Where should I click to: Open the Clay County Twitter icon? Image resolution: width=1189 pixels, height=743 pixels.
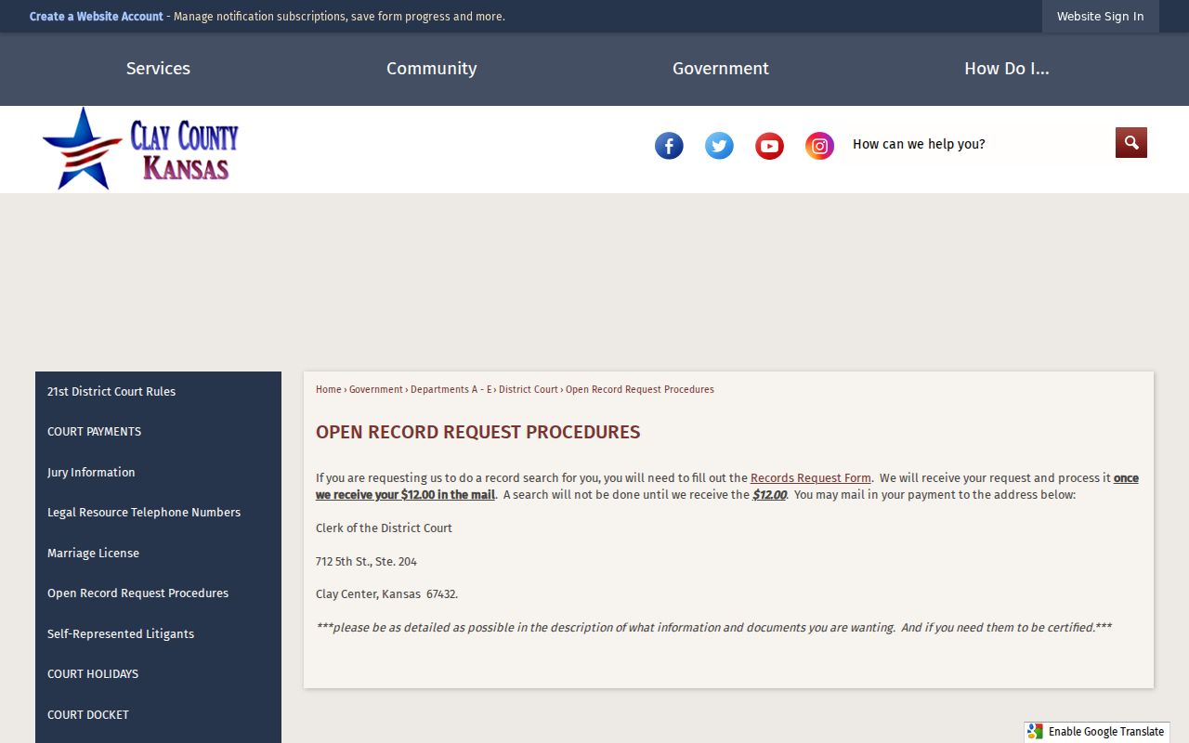tap(719, 146)
